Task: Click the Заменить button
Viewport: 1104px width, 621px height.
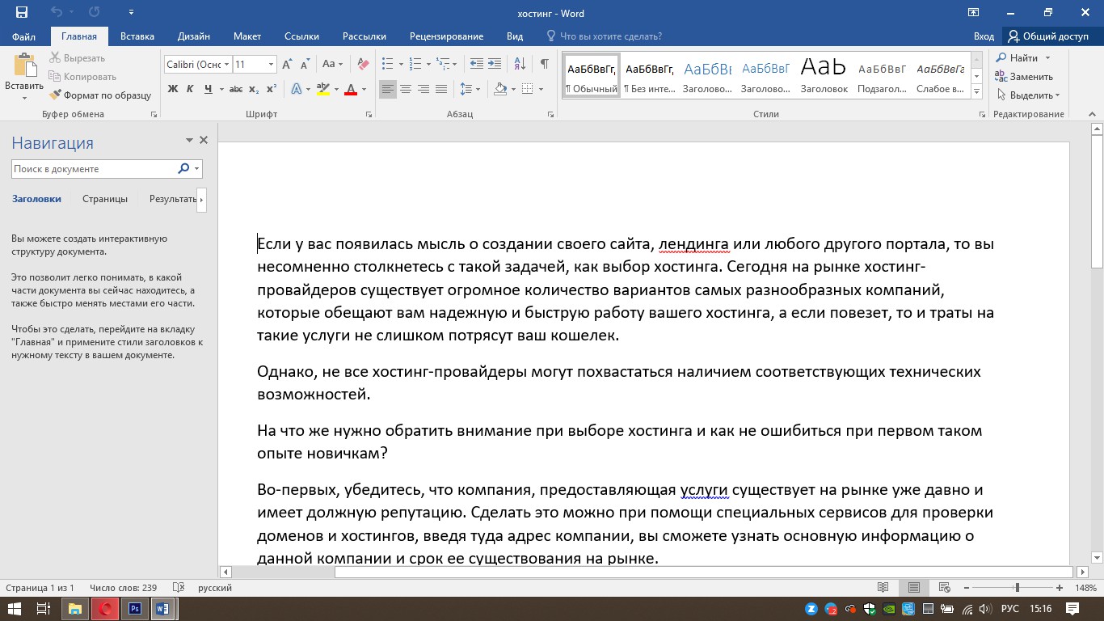Action: coord(1024,77)
